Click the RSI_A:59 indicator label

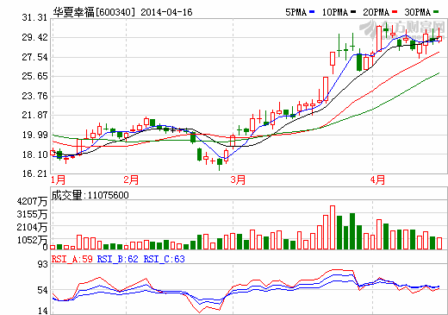coord(72,259)
